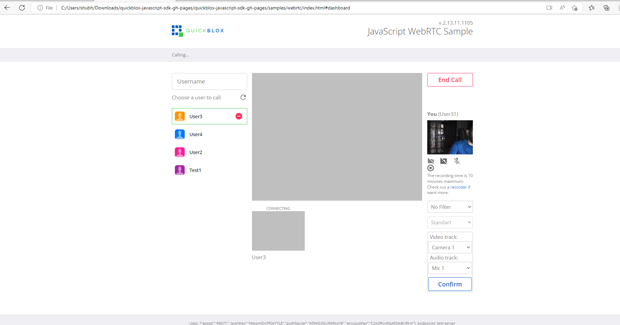This screenshot has width=620, height=325.
Task: Click the User3 caption under thumbnail
Action: coord(259,257)
